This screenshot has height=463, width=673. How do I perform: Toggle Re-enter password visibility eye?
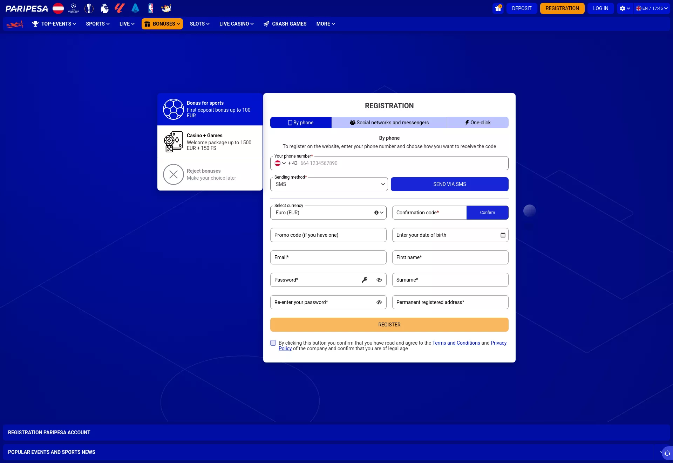click(379, 302)
